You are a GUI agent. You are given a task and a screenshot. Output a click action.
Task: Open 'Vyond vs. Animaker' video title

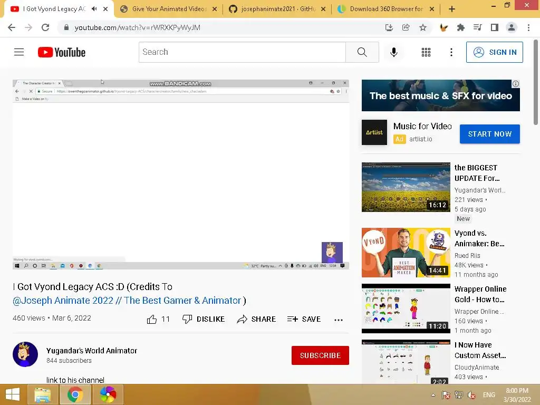point(479,238)
